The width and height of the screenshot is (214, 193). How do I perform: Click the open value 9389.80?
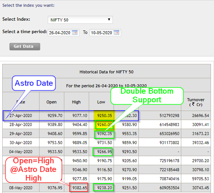(x=55, y=125)
